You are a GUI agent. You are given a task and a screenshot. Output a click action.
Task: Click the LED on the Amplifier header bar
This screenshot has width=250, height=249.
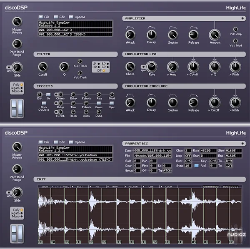click(x=242, y=18)
